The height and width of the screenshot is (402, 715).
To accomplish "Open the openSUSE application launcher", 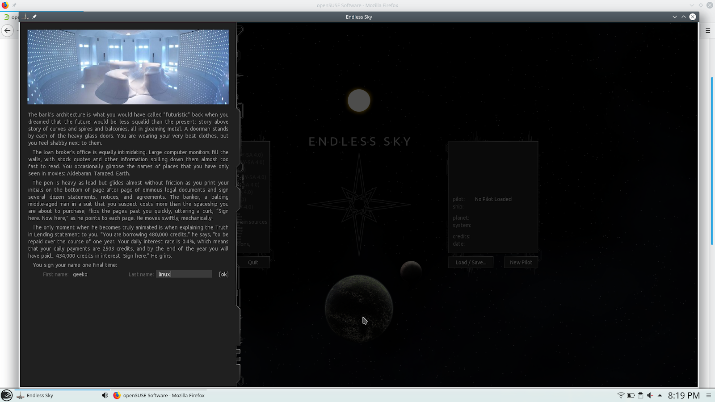I will click(x=7, y=395).
